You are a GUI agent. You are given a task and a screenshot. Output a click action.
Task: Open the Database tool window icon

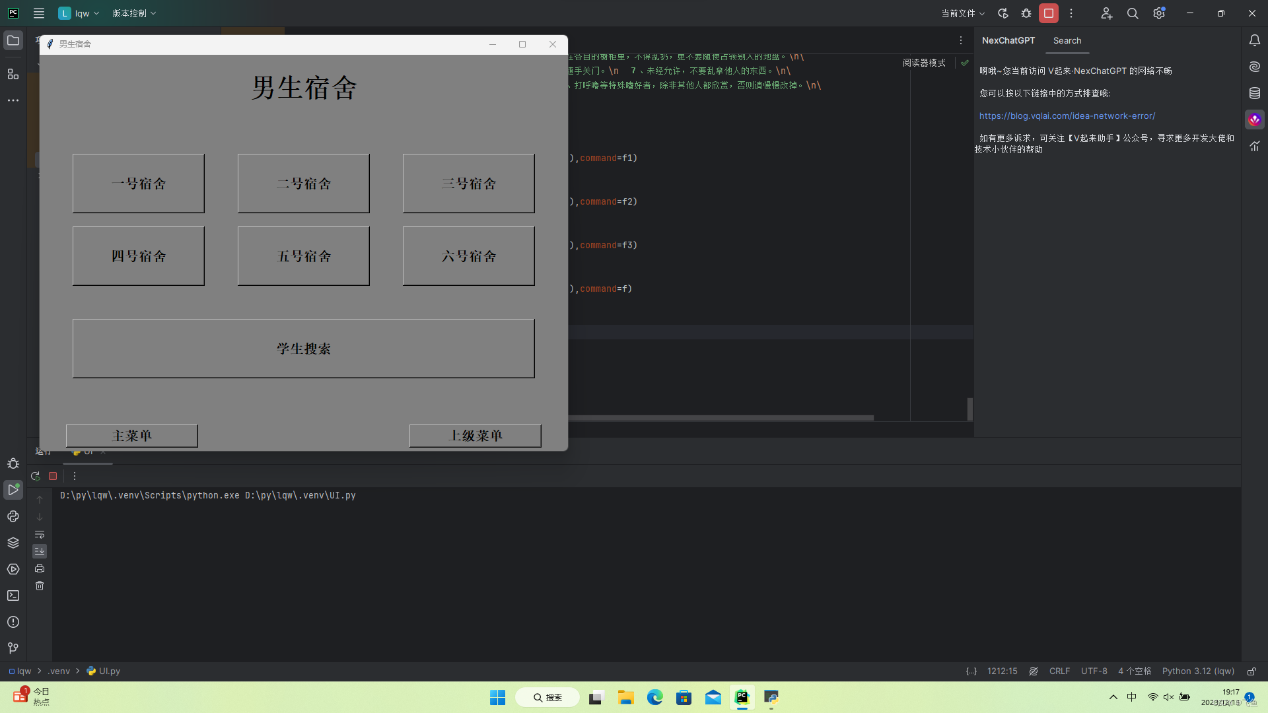tap(1255, 93)
